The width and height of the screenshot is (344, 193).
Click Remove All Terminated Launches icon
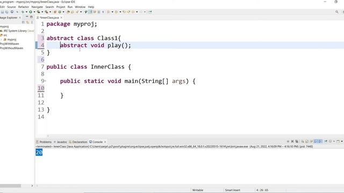(x=297, y=142)
